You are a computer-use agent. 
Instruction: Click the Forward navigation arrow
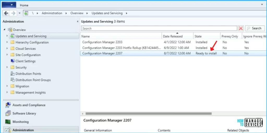pos(13,13)
